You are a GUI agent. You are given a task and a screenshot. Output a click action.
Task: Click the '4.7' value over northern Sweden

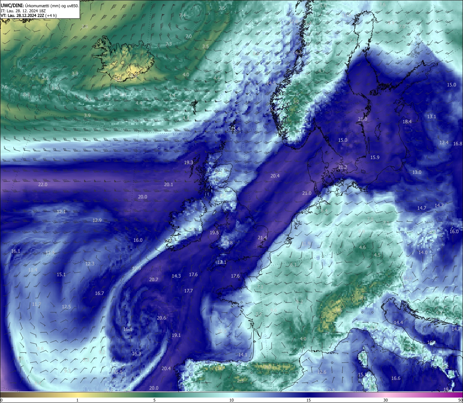tap(321, 71)
